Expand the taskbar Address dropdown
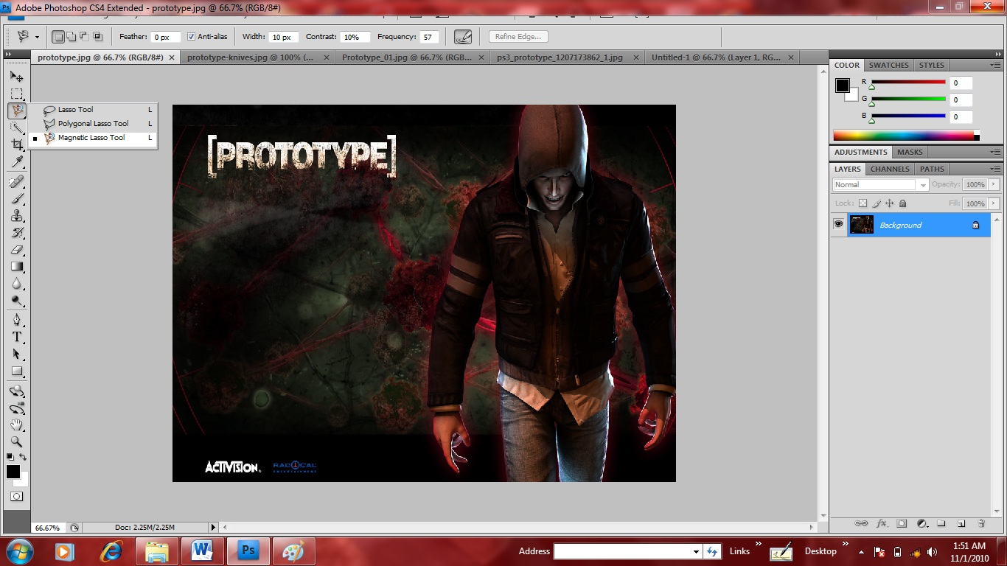Viewport: 1007px width, 566px height. point(696,551)
